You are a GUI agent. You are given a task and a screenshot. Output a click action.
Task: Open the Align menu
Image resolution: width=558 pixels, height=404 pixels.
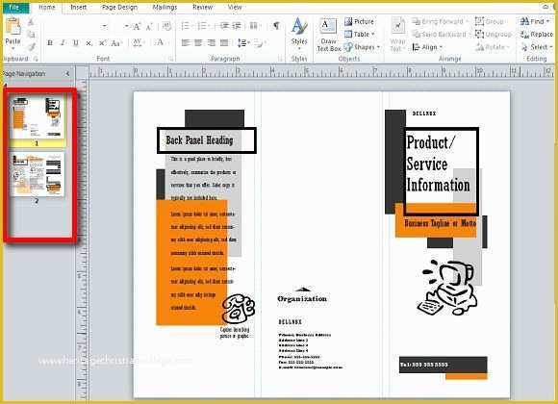427,47
